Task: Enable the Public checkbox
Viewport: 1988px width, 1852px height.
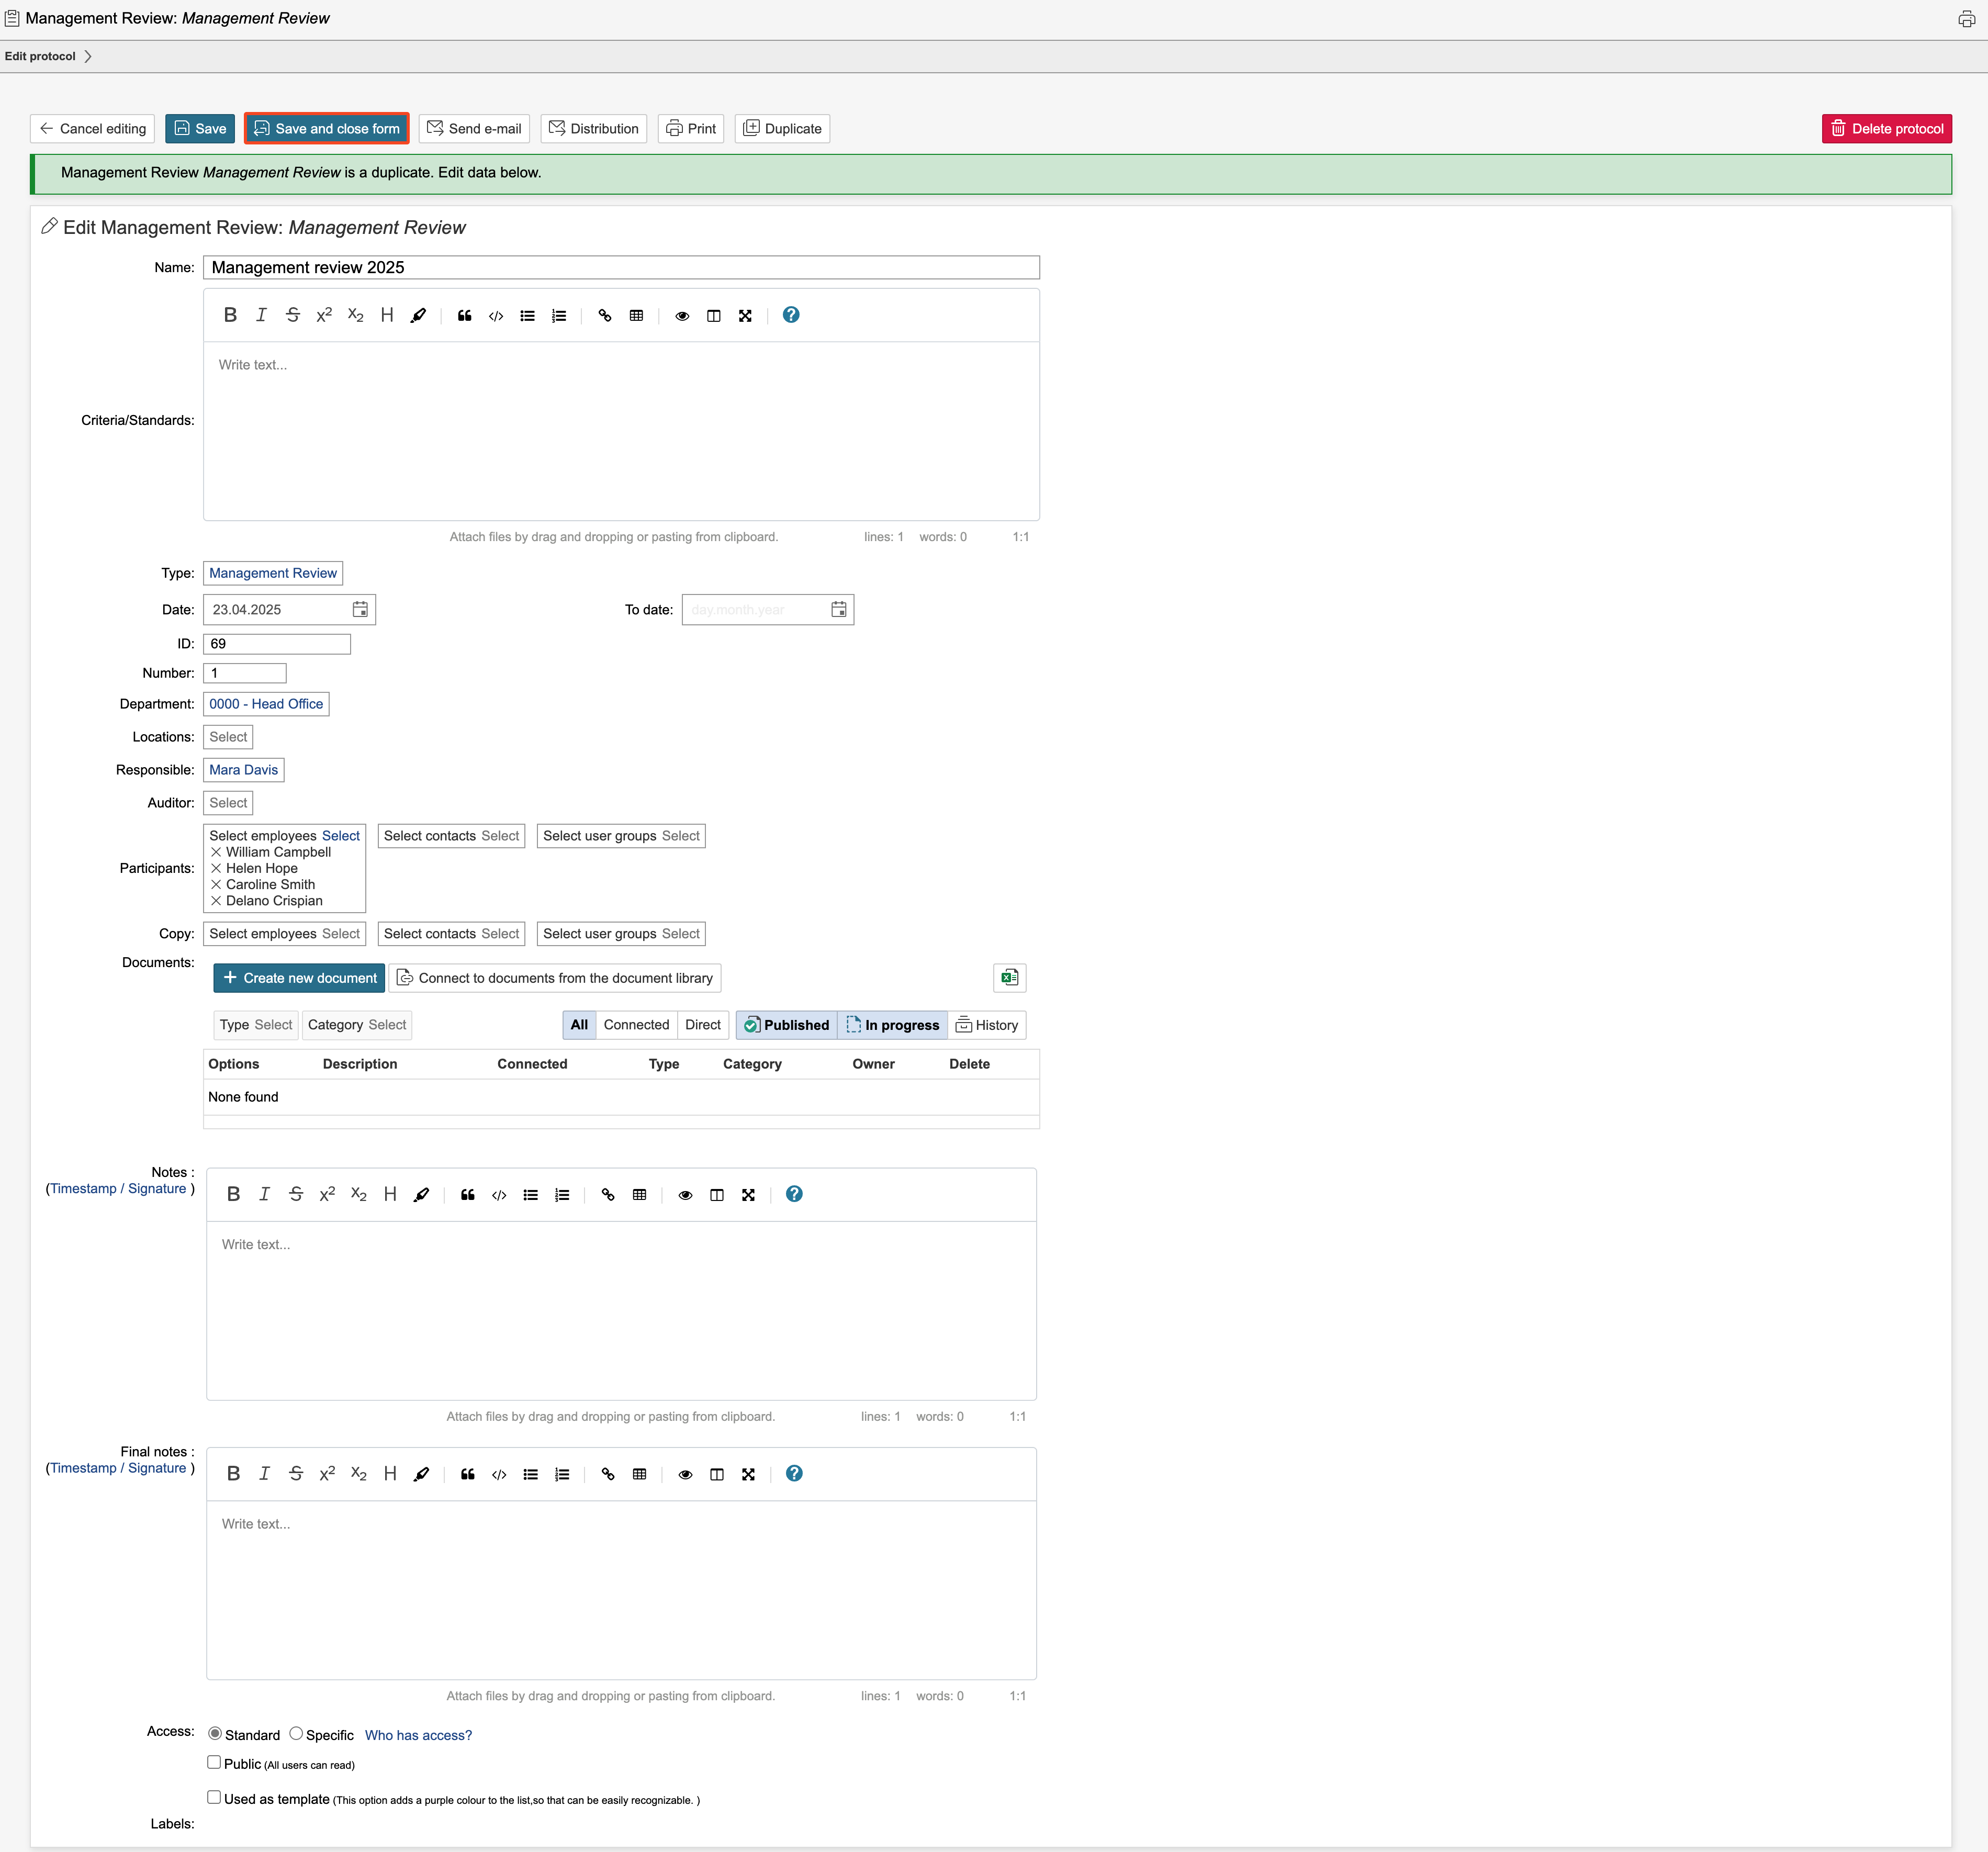Action: [x=214, y=1762]
